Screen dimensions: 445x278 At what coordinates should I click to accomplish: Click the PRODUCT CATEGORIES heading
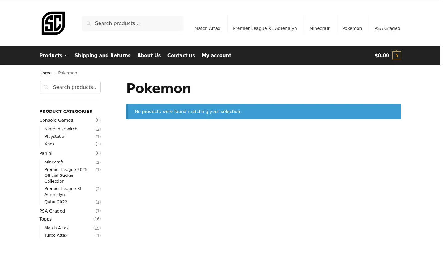(66, 111)
